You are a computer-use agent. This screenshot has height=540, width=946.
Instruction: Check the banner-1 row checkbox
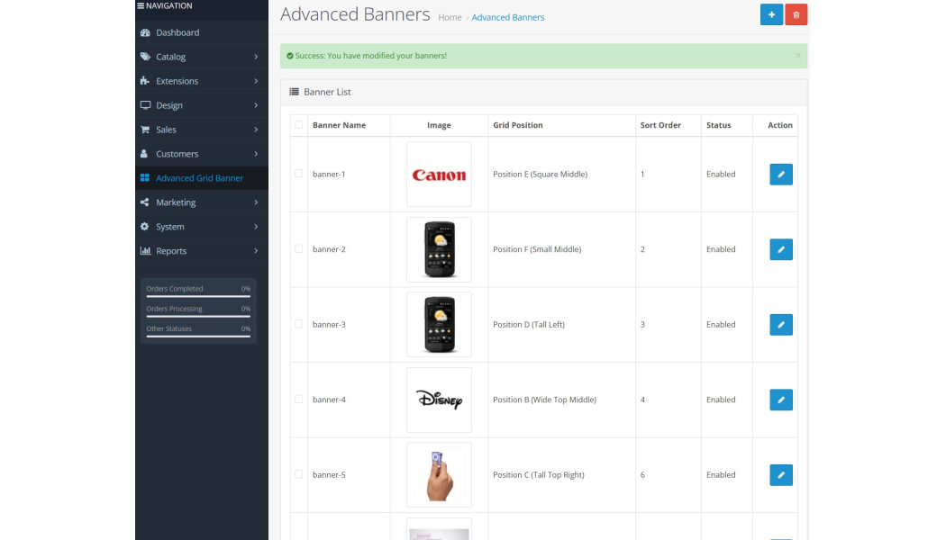coord(298,174)
